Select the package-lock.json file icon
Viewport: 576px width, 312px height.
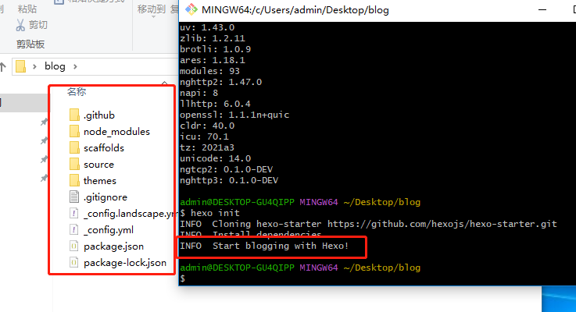click(x=74, y=263)
